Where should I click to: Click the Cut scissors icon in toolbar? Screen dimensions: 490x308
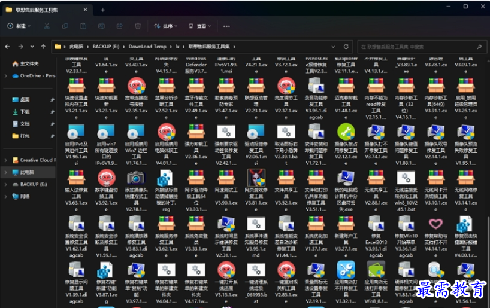pos(47,26)
